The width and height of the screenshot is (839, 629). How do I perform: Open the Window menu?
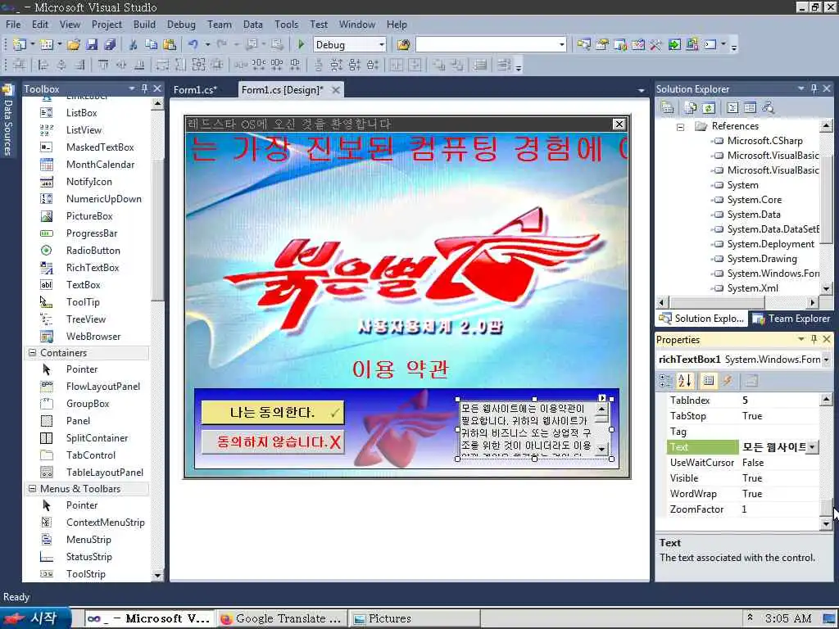coord(357,24)
